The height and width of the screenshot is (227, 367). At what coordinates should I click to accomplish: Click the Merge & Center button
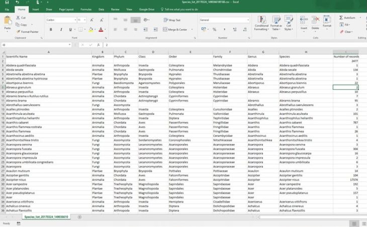[175, 30]
